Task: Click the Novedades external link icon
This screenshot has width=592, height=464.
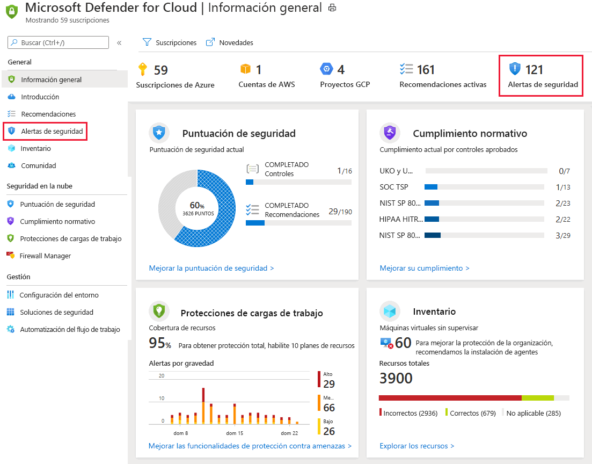Action: [210, 42]
